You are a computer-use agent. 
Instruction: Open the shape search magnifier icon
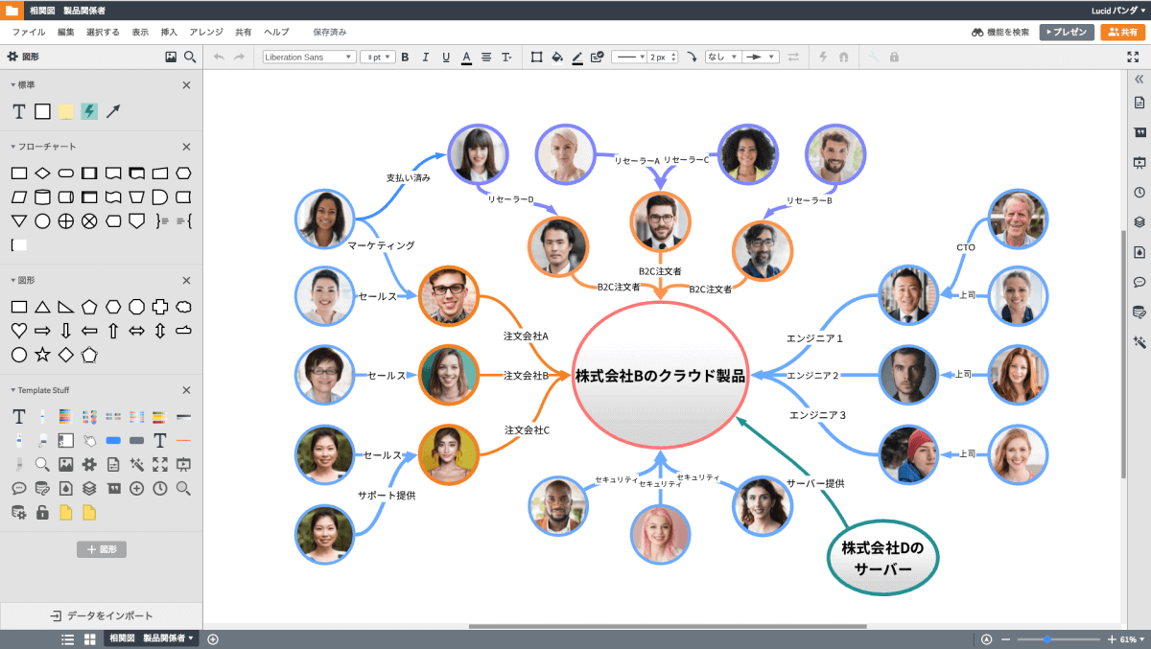tap(190, 58)
